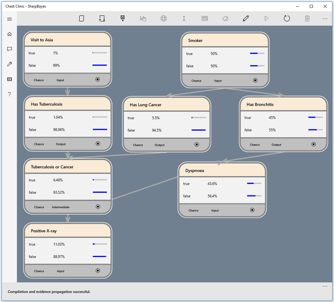This screenshot has width=334, height=302.
Task: Click Dyspnoea false probability bar
Action: pos(254,196)
